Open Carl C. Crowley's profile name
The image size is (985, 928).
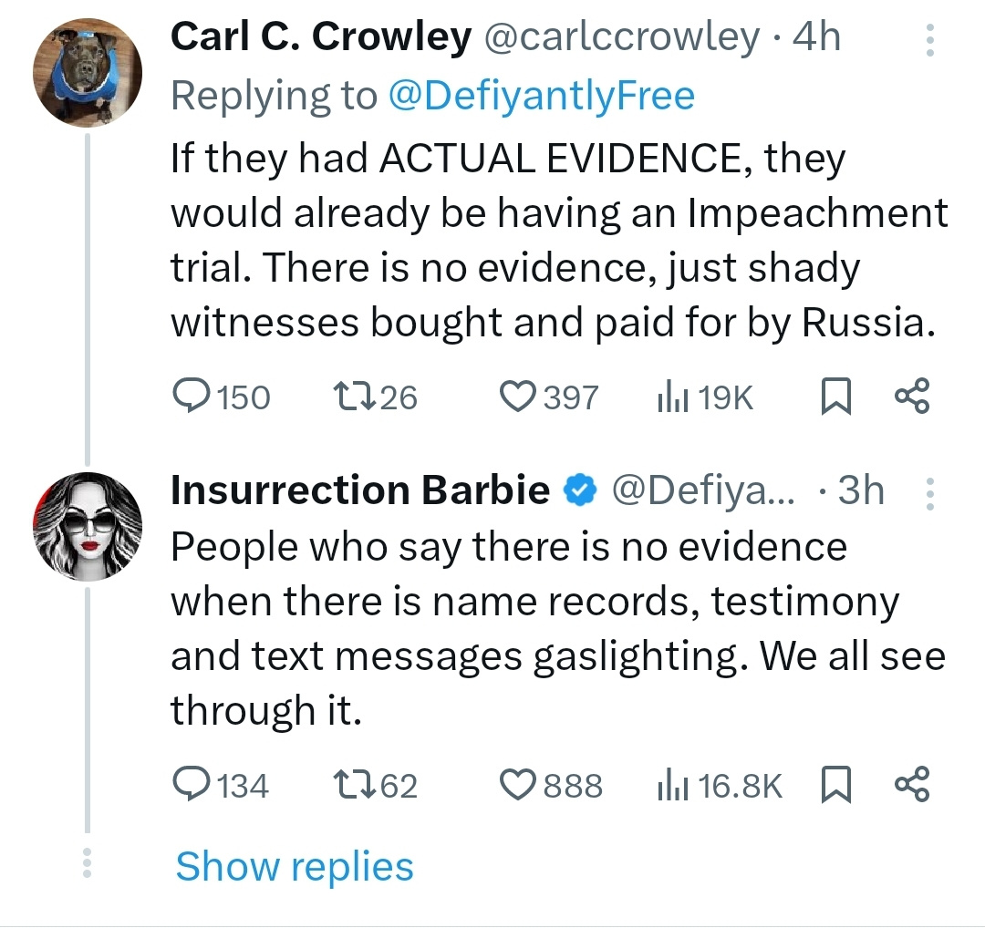coord(321,37)
